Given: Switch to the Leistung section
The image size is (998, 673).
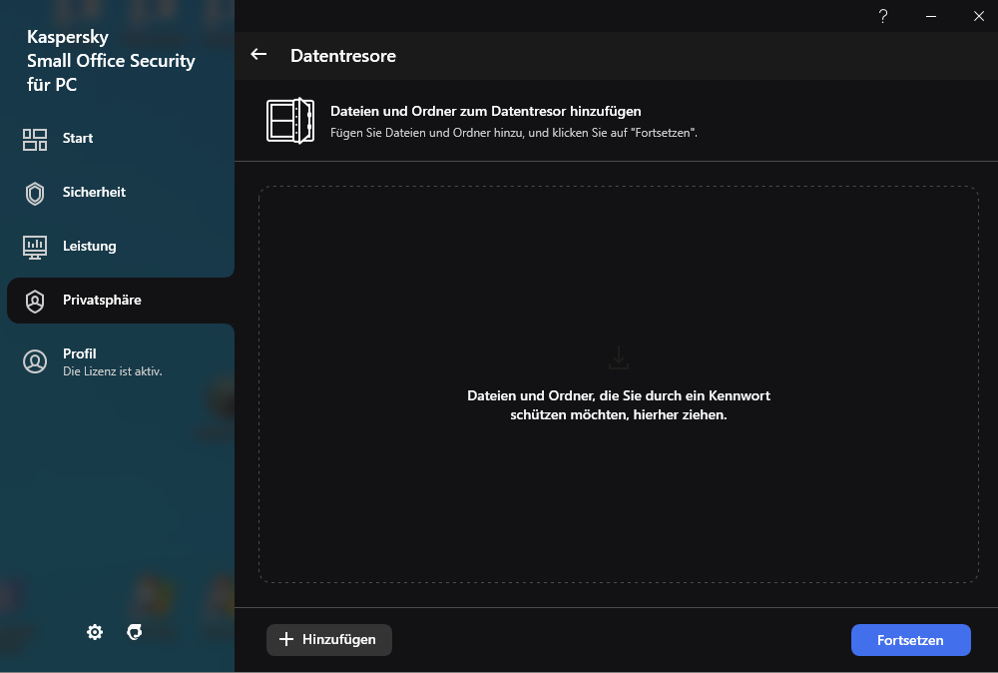Looking at the screenshot, I should (x=121, y=247).
